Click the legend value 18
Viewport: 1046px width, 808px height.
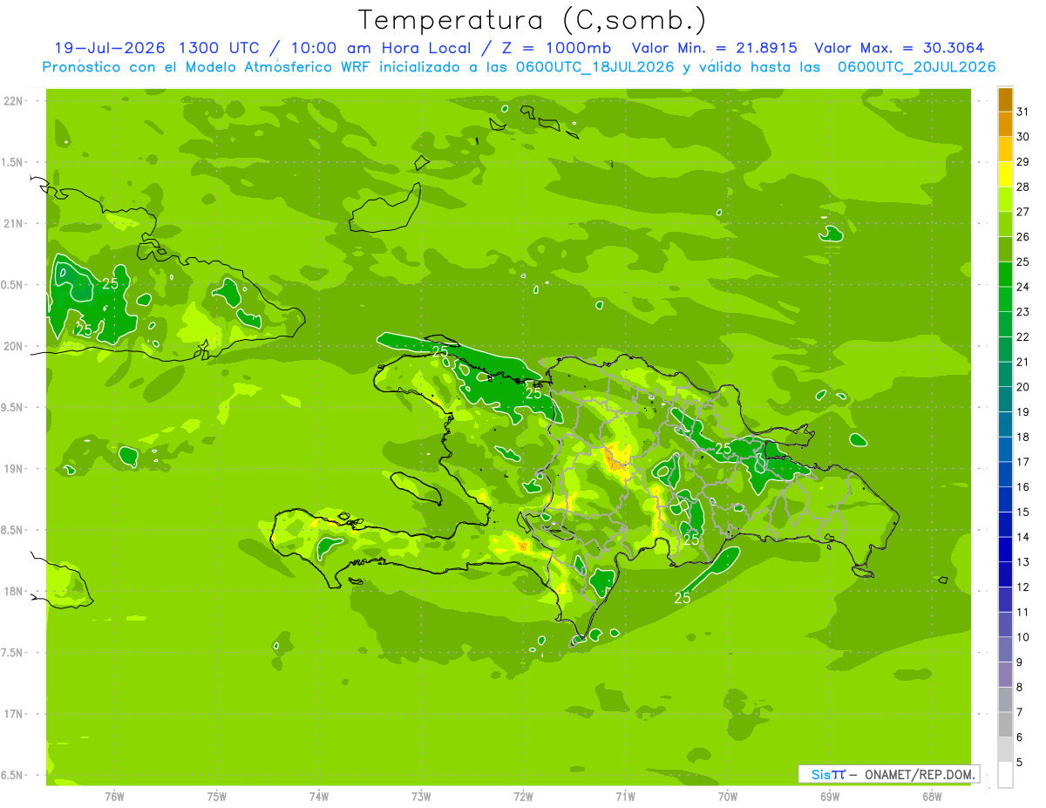pyautogui.click(x=1023, y=437)
